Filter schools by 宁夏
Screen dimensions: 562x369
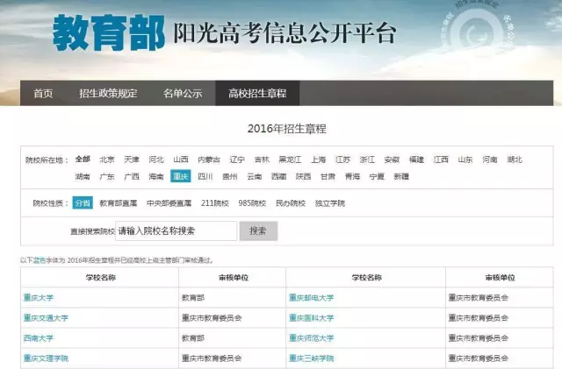pyautogui.click(x=377, y=176)
